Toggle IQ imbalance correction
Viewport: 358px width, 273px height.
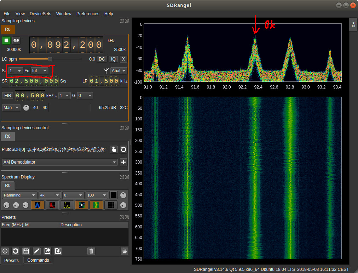pos(113,59)
